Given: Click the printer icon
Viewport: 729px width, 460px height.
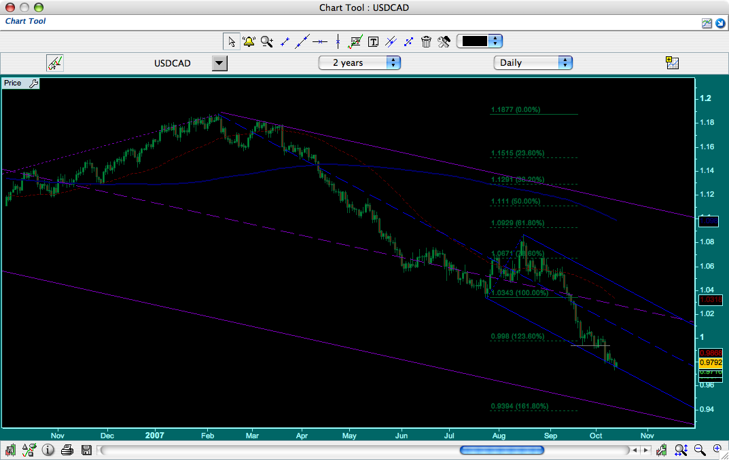Looking at the screenshot, I should [x=67, y=450].
